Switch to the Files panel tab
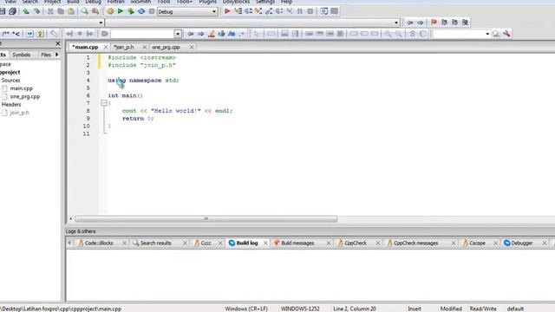The height and width of the screenshot is (312, 555). click(46, 55)
